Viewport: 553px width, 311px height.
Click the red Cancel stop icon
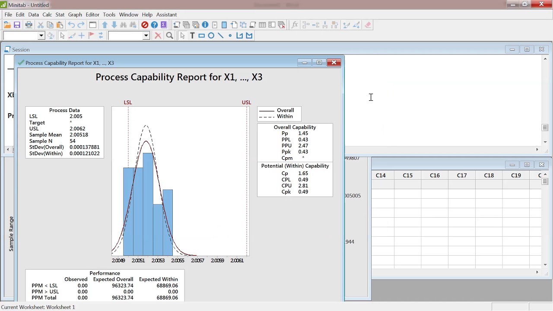145,25
